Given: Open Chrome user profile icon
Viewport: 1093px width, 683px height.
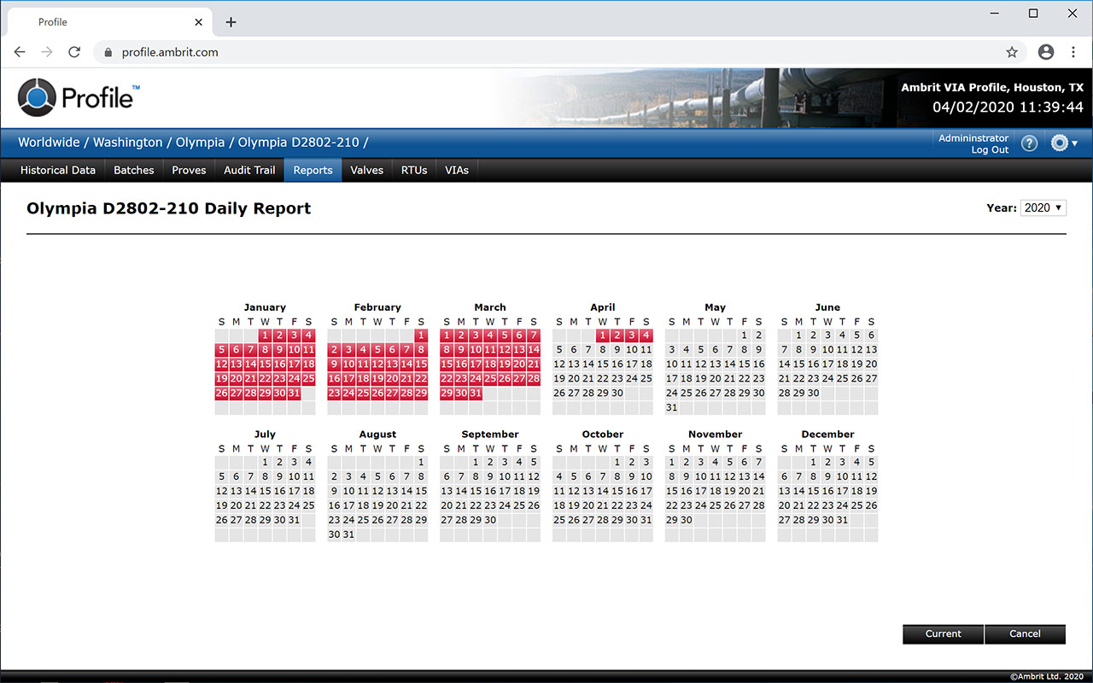Looking at the screenshot, I should pos(1046,52).
